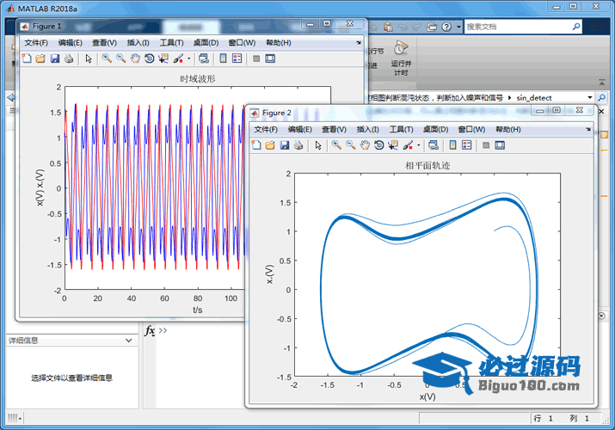Toggle Edit Plot arrow in Figure 1 toolbar
Screen dimensions: 615x430
[88, 58]
